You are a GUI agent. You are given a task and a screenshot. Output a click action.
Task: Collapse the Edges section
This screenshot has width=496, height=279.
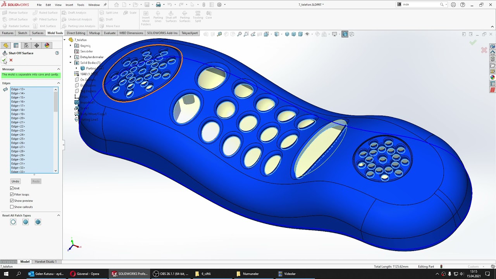(x=59, y=83)
